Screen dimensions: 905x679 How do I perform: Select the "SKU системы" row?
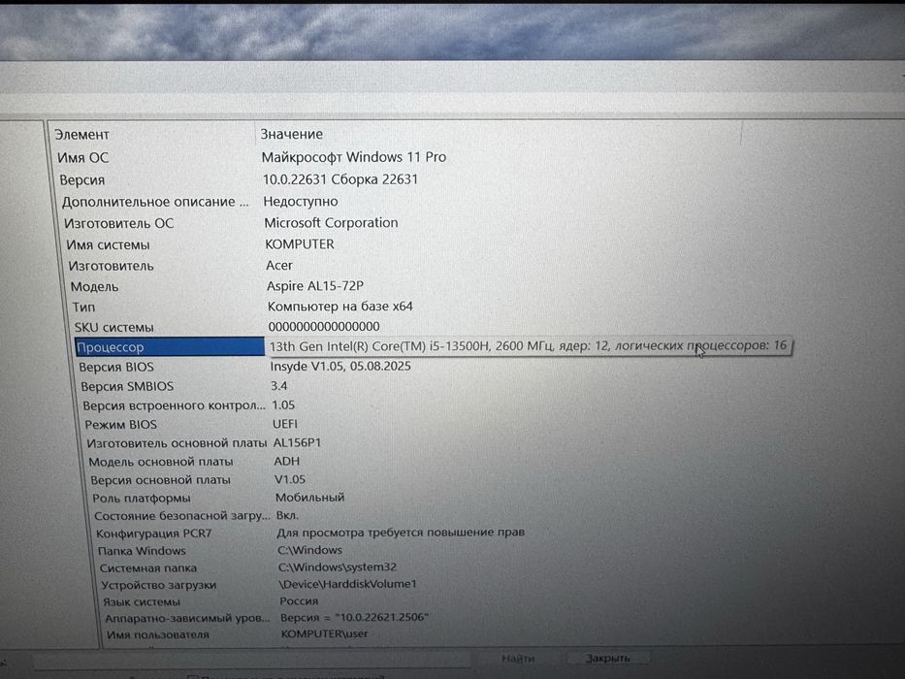(x=113, y=327)
